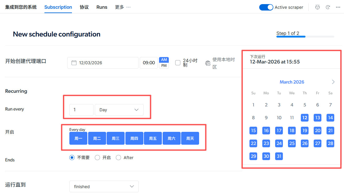The height and width of the screenshot is (193, 344).
Task: Click the schedule history clock icon
Action: 328,7
